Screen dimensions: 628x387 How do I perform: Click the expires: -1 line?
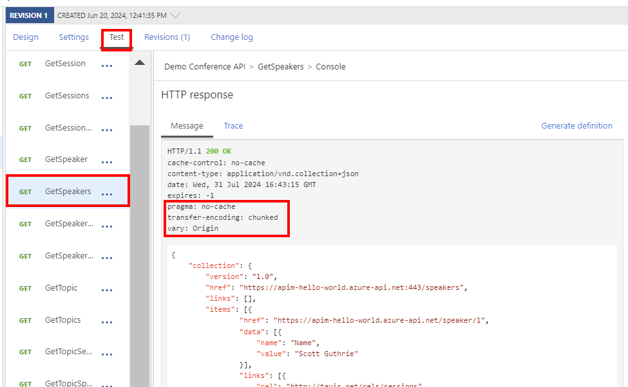(x=191, y=195)
